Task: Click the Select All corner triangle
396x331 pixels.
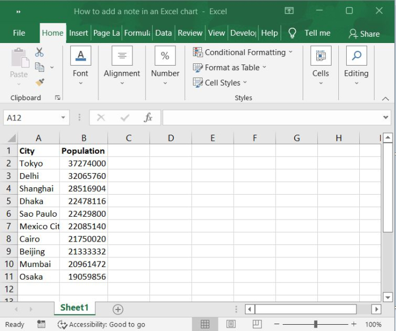Action: click(x=12, y=138)
